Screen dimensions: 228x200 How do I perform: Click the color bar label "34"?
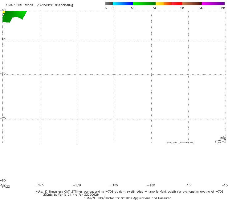coord(154,8)
